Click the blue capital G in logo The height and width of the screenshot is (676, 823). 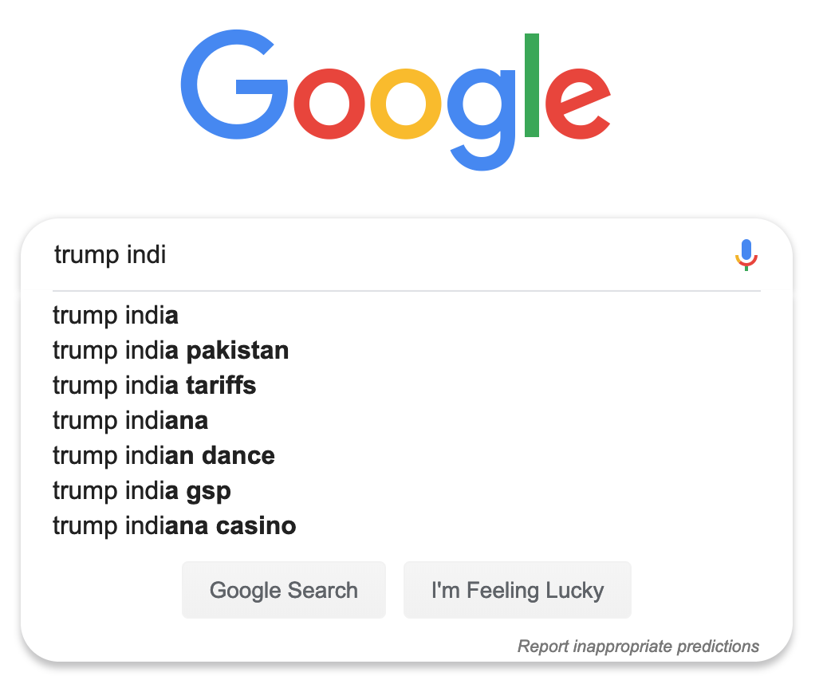[x=234, y=84]
